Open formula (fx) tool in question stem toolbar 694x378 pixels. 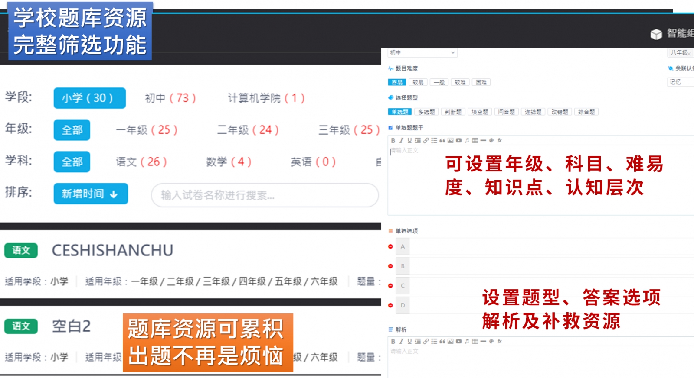[500, 140]
